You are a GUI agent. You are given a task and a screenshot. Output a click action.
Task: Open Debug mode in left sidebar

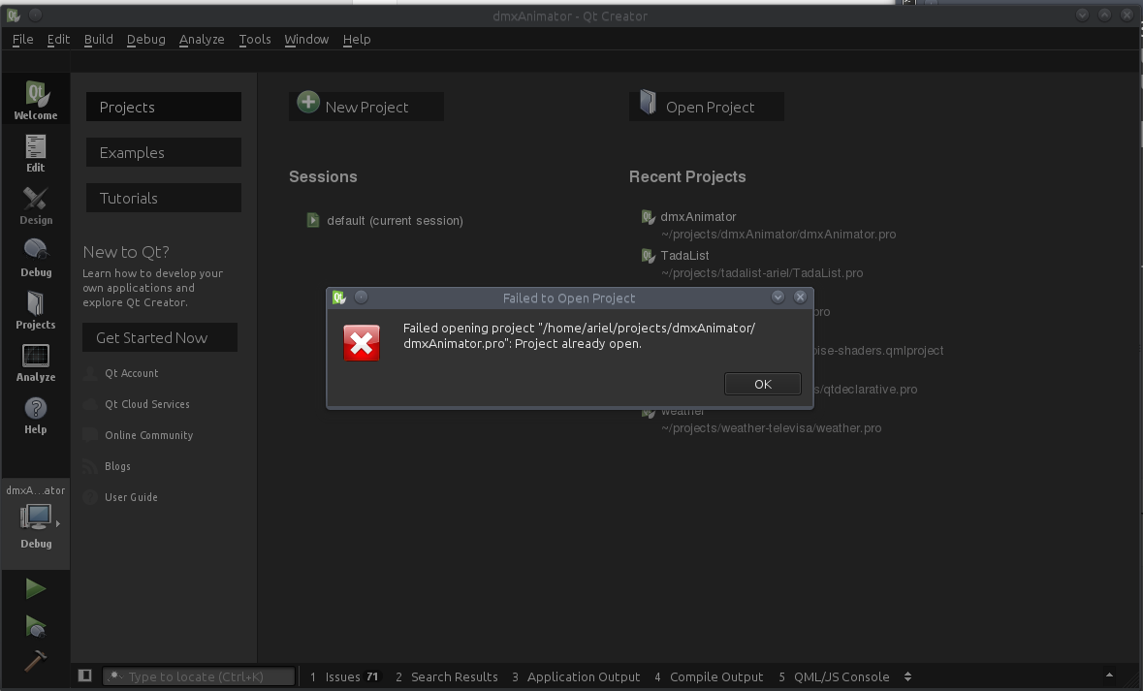click(36, 258)
